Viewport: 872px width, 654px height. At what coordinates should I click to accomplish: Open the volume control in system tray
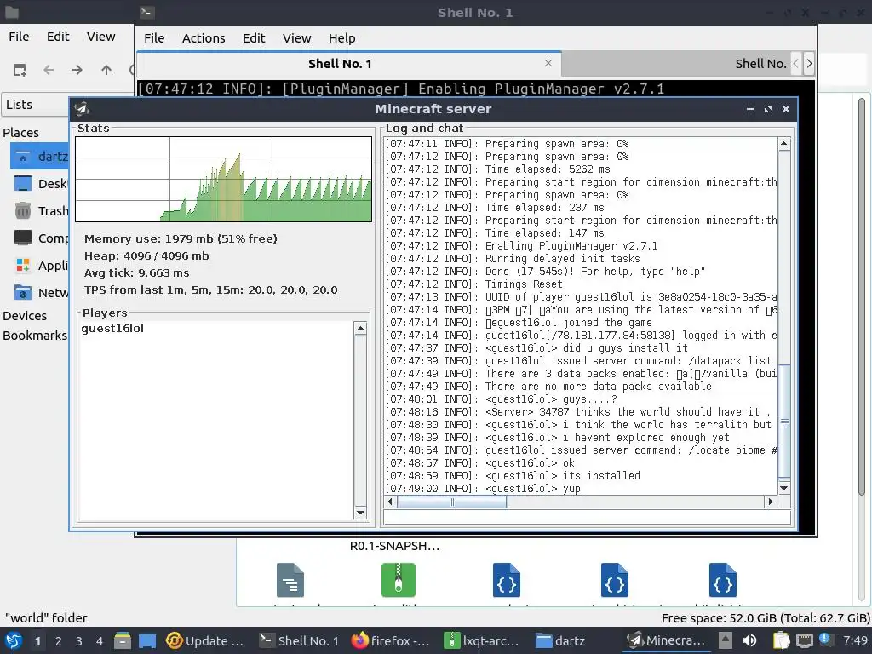tap(749, 640)
